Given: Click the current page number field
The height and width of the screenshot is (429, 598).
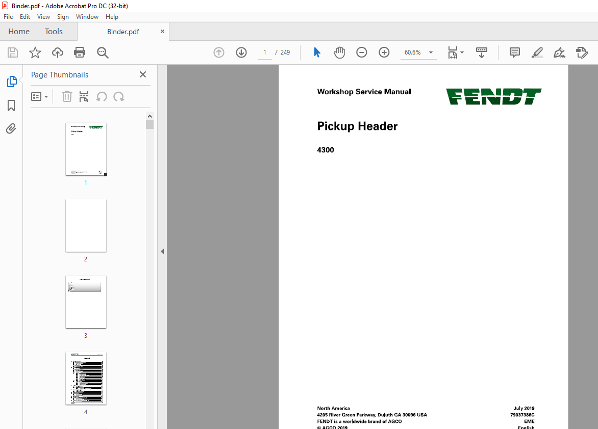Looking at the screenshot, I should click(265, 52).
